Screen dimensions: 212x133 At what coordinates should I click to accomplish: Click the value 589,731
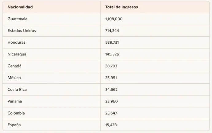click(112, 42)
